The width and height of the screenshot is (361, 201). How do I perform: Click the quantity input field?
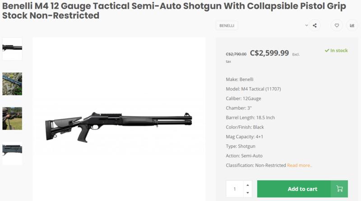(x=235, y=189)
